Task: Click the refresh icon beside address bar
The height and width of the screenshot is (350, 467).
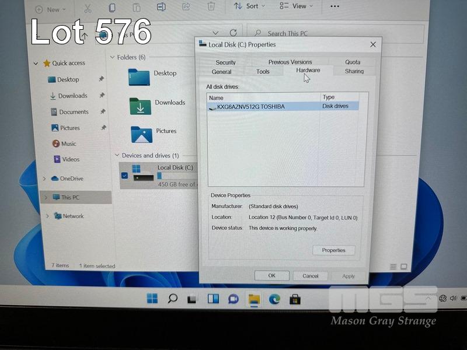Action: pyautogui.click(x=233, y=33)
